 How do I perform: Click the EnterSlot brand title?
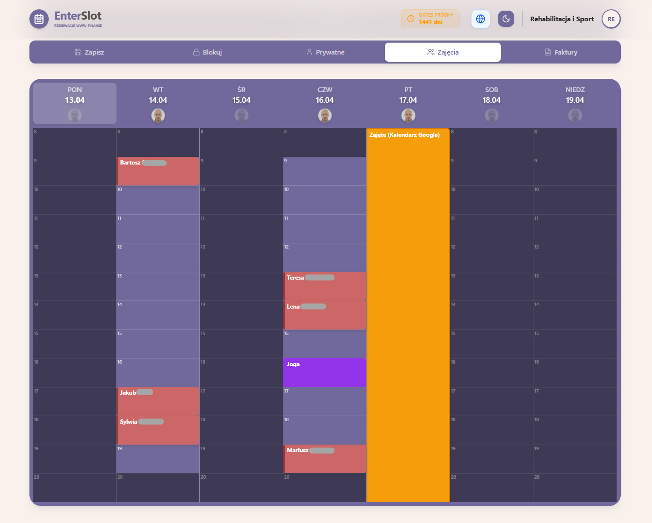click(78, 16)
